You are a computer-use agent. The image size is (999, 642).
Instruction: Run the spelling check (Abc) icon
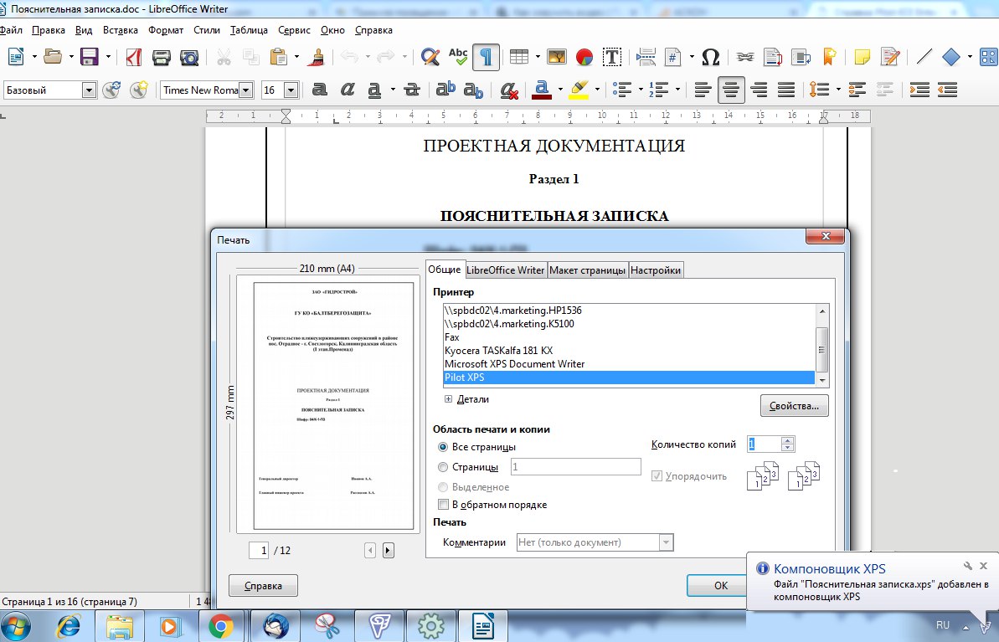click(x=458, y=57)
